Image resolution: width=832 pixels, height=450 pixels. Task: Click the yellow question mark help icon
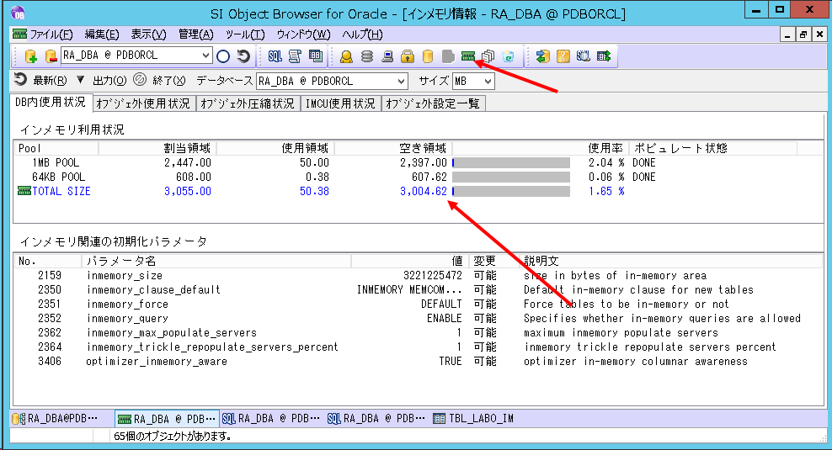(563, 56)
